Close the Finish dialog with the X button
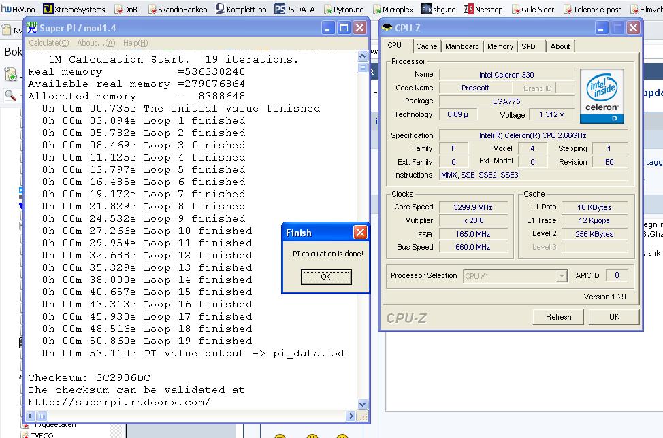663x438 pixels. tap(360, 233)
